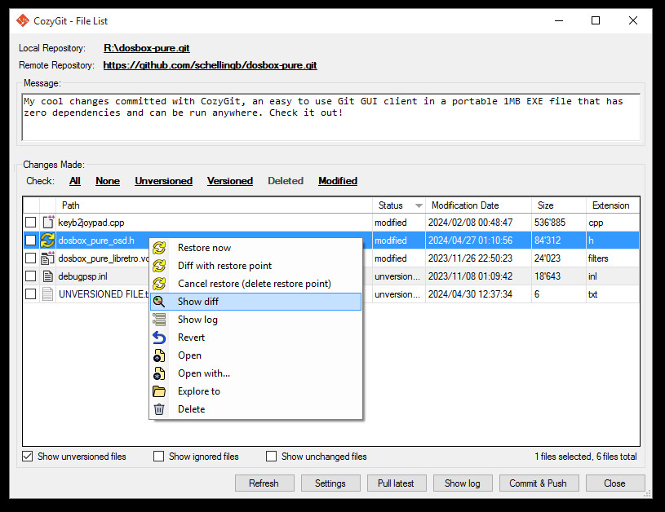Check All files link

[x=75, y=181]
